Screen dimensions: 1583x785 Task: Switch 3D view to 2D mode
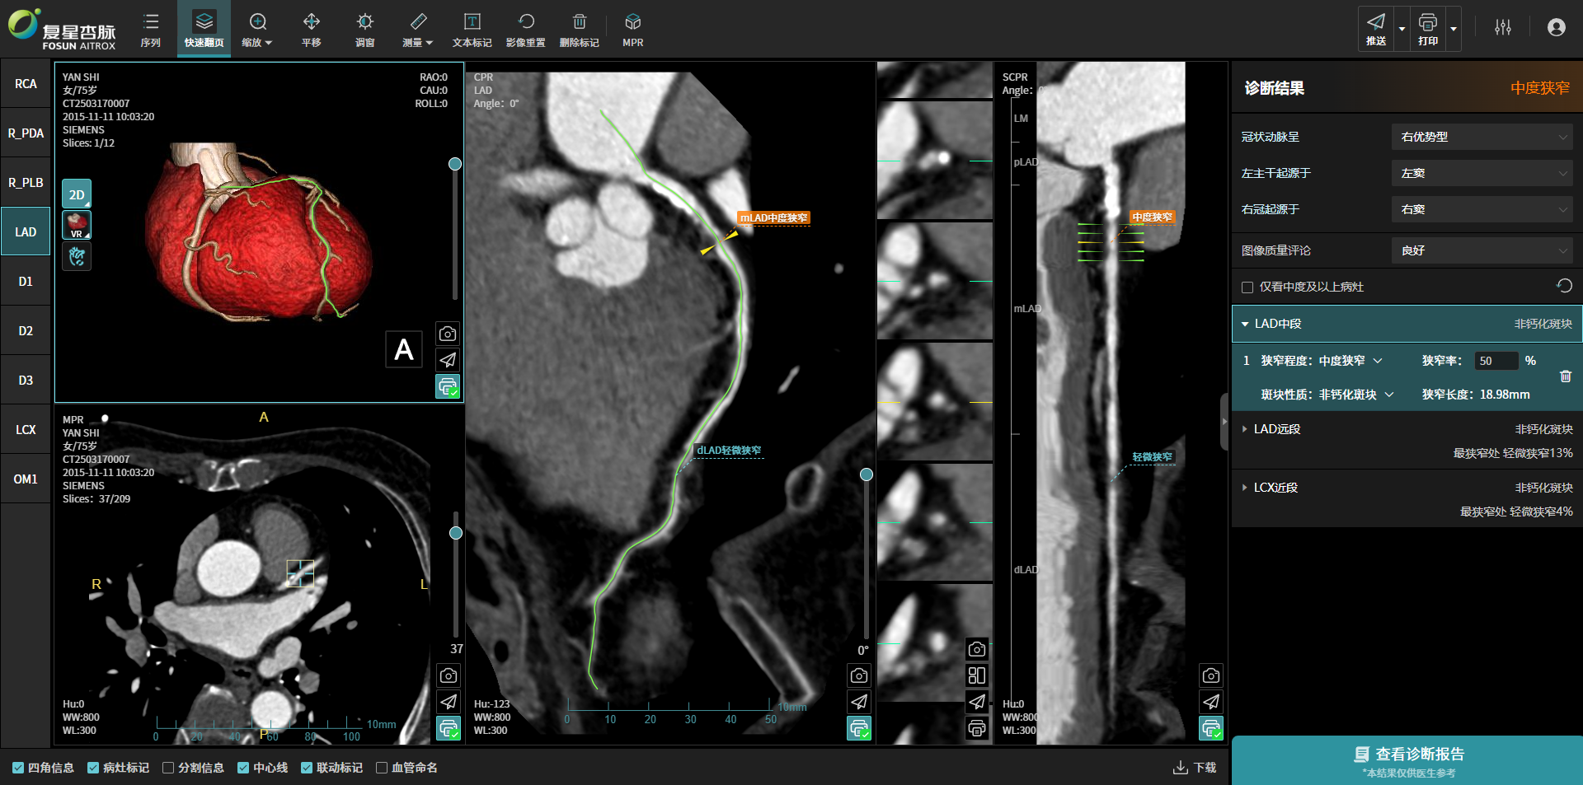[77, 194]
